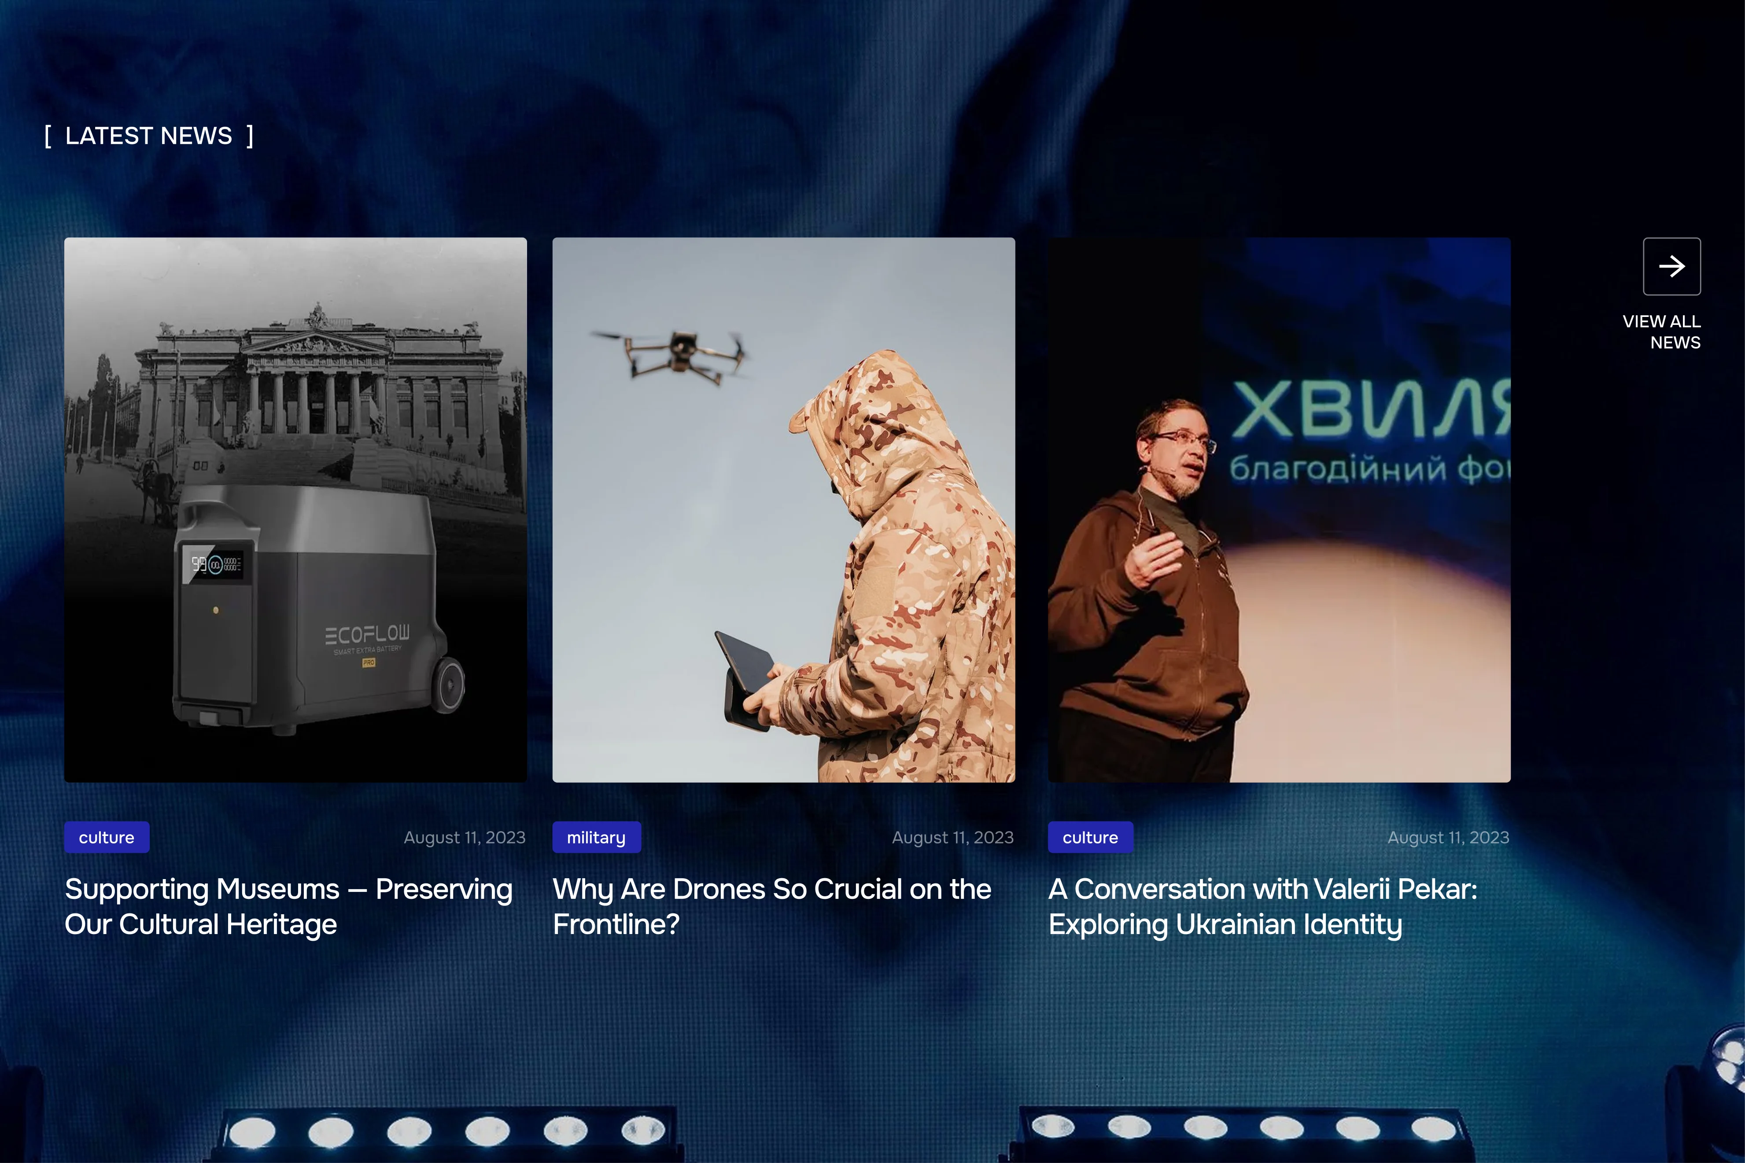Click the EcoFlow battery display screen

216,564
